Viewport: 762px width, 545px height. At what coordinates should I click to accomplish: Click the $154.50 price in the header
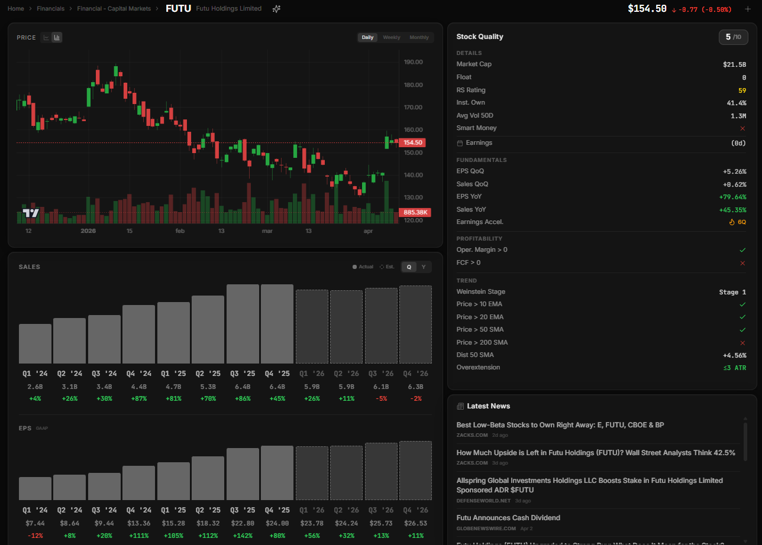click(647, 9)
